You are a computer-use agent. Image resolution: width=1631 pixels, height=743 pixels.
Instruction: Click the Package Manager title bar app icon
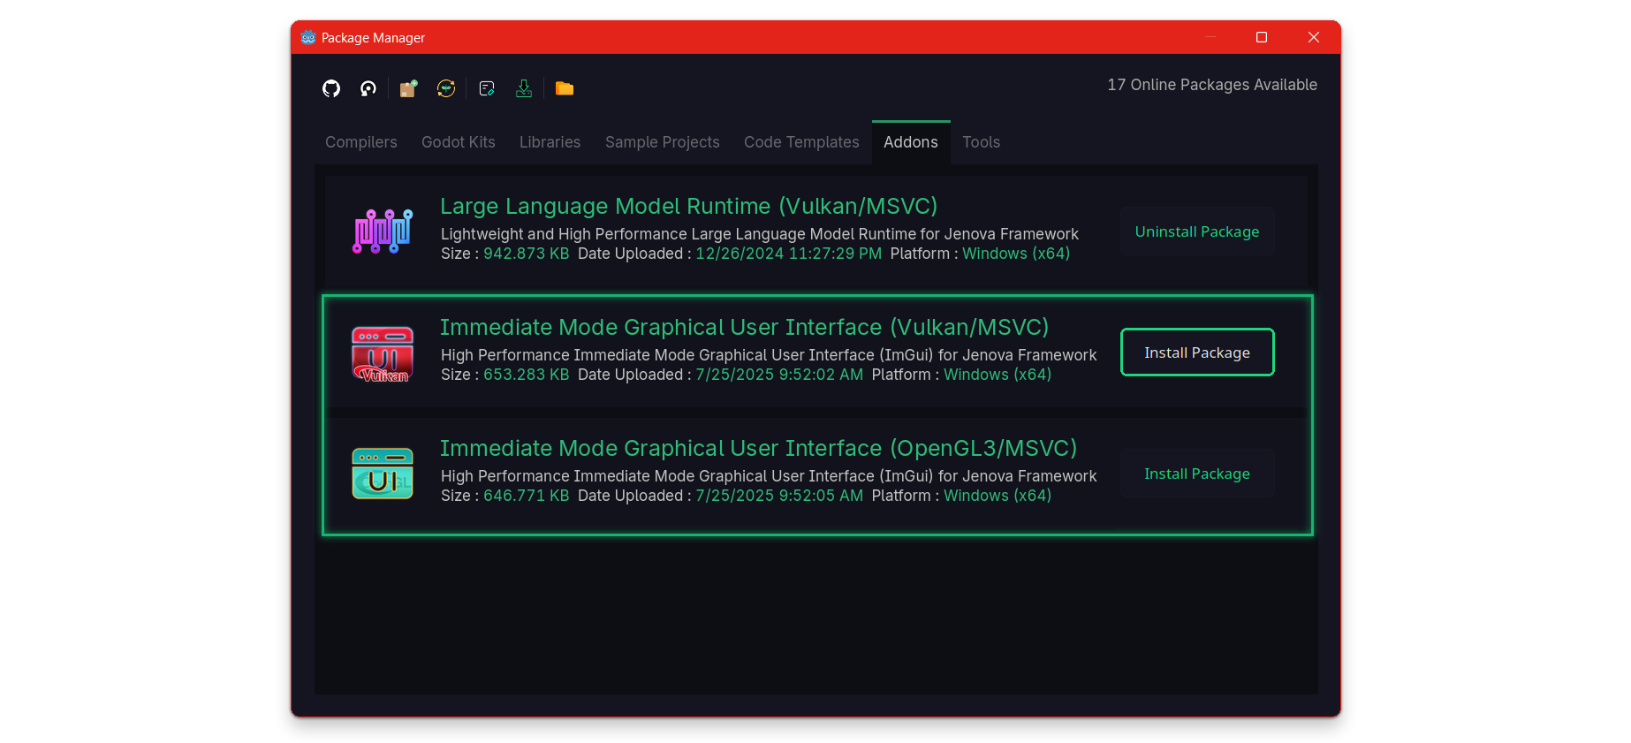coord(308,37)
